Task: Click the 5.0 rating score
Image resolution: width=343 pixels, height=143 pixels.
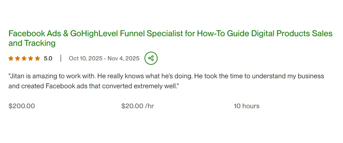Action: 48,58
